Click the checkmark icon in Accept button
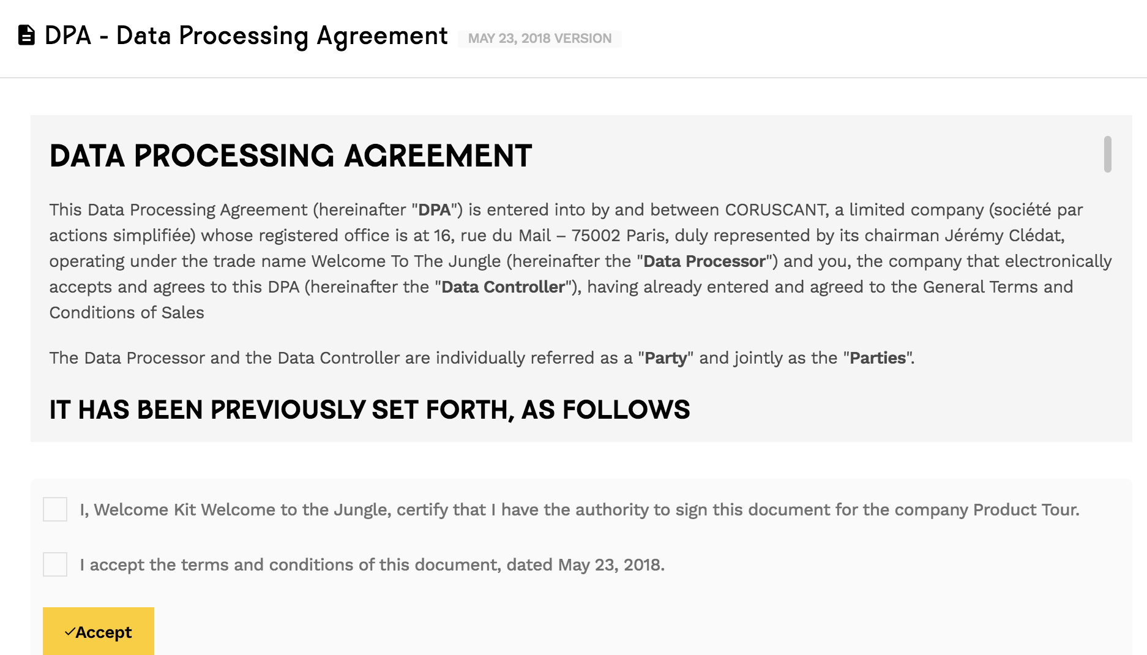Image resolution: width=1147 pixels, height=655 pixels. click(x=70, y=631)
